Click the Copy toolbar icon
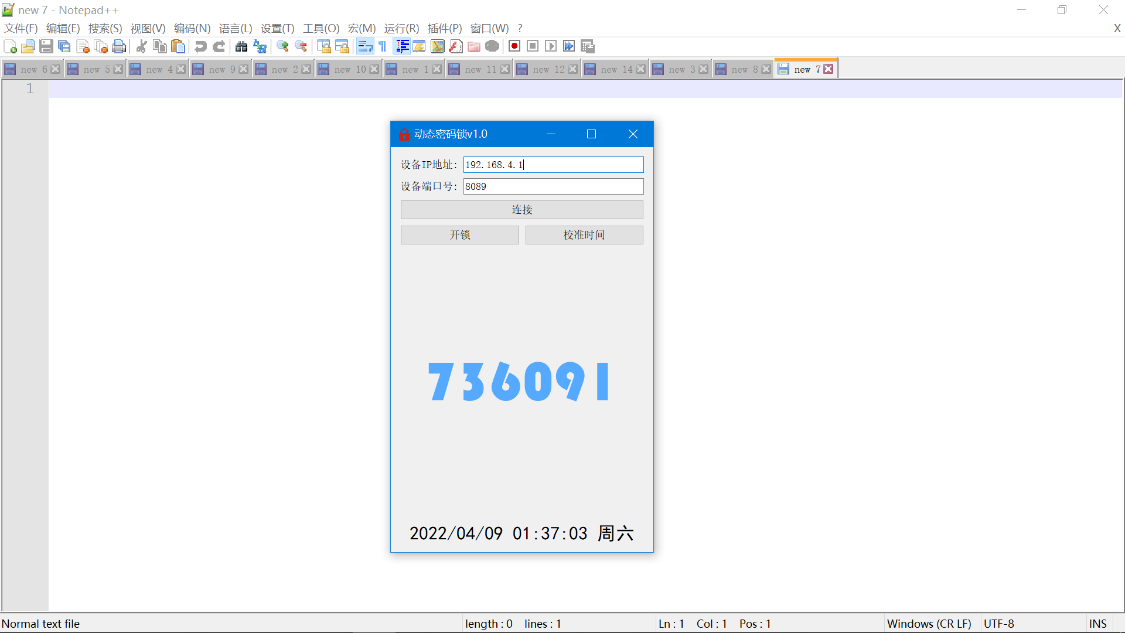 point(159,46)
